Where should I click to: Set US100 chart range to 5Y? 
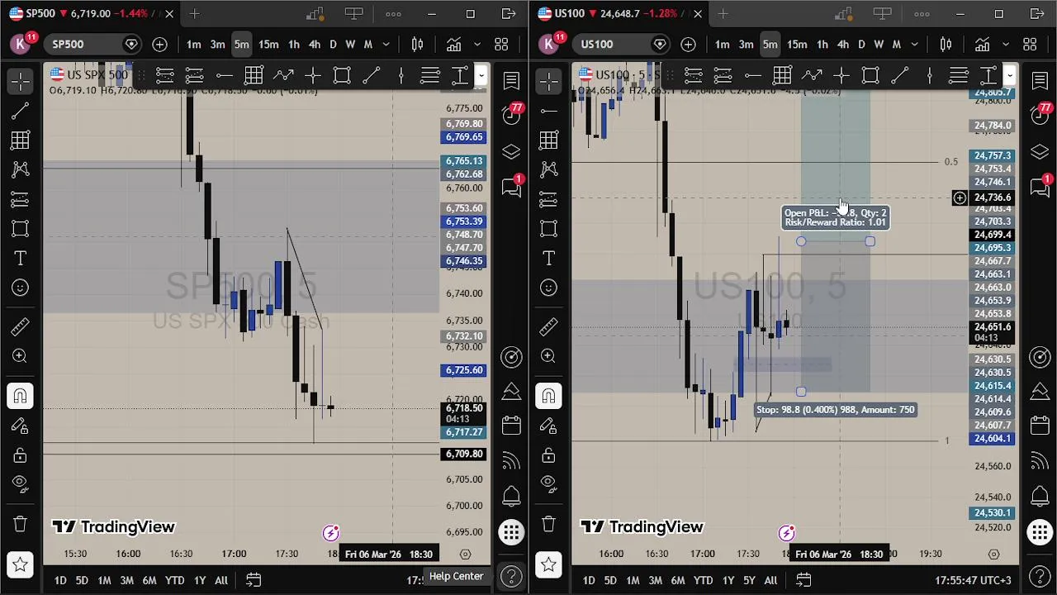pyautogui.click(x=749, y=581)
